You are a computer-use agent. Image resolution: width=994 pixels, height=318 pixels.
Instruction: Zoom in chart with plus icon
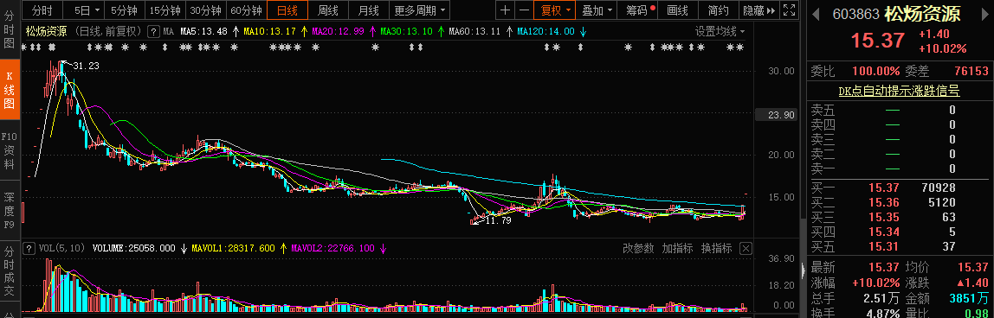point(505,10)
